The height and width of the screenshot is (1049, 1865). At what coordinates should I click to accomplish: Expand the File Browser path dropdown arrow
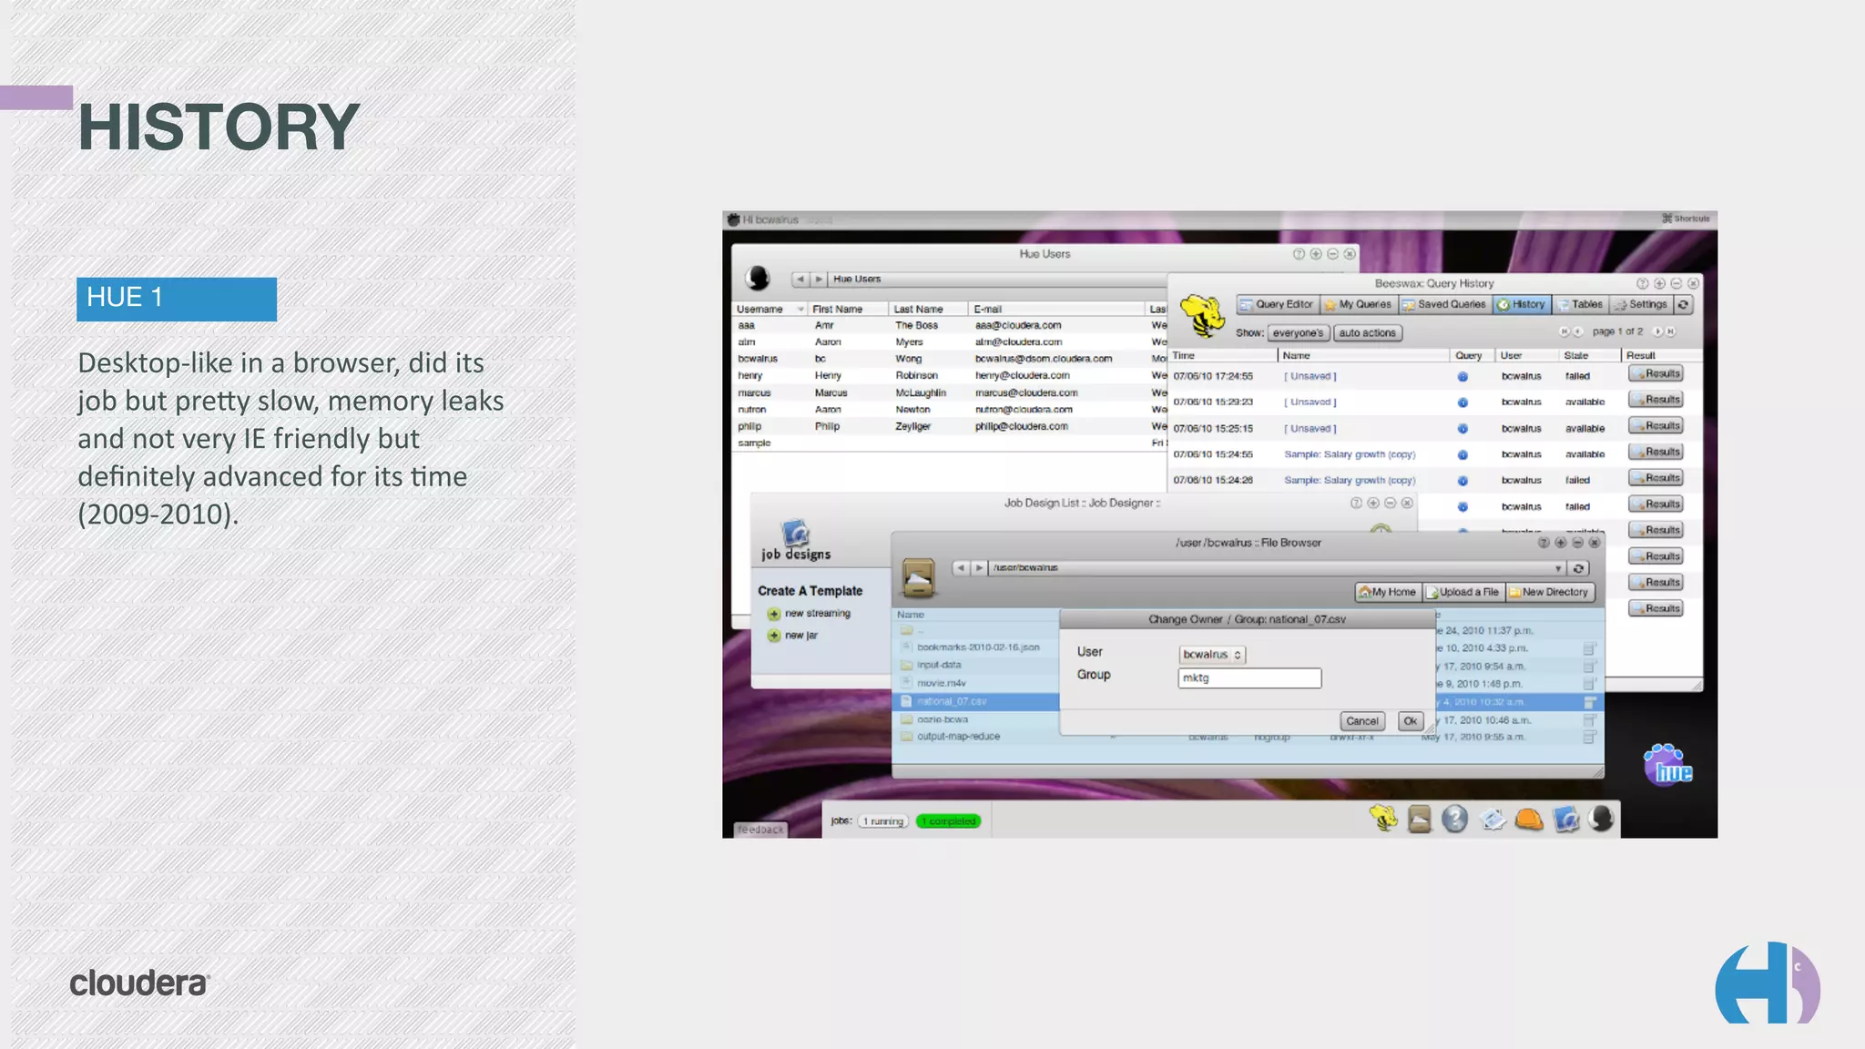[x=1558, y=568]
